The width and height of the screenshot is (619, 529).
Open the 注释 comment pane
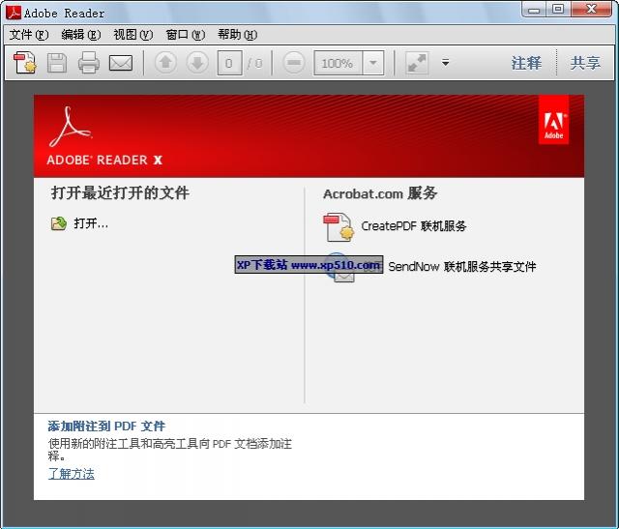[x=526, y=63]
